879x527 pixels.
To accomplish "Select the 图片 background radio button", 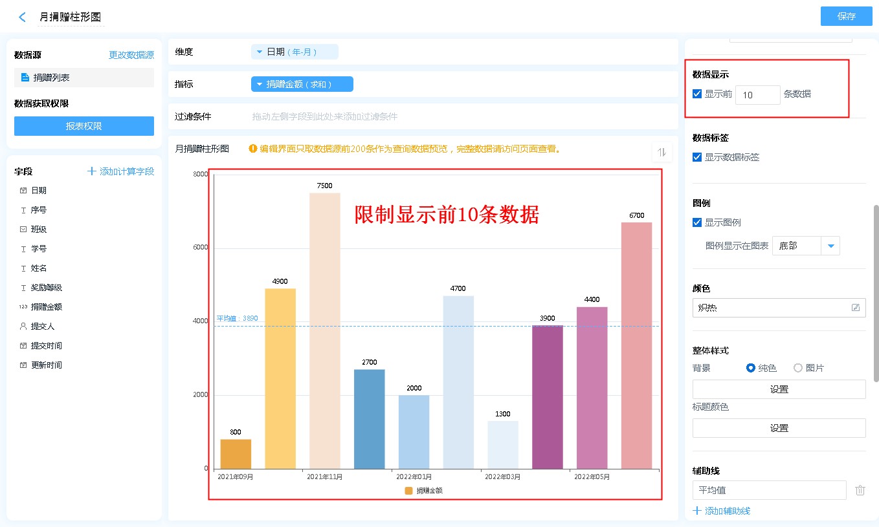I will click(x=798, y=368).
